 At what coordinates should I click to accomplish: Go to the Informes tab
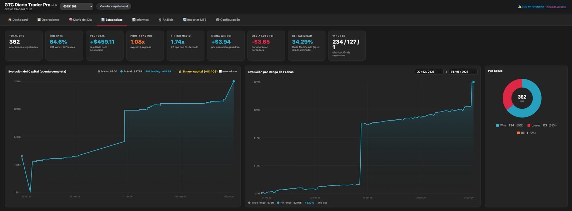point(140,20)
